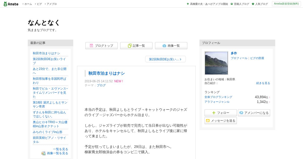Open theme link ブログ under article
This screenshot has height=159, width=303.
(x=101, y=85)
